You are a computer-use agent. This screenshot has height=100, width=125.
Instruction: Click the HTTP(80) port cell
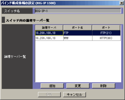click(106, 38)
